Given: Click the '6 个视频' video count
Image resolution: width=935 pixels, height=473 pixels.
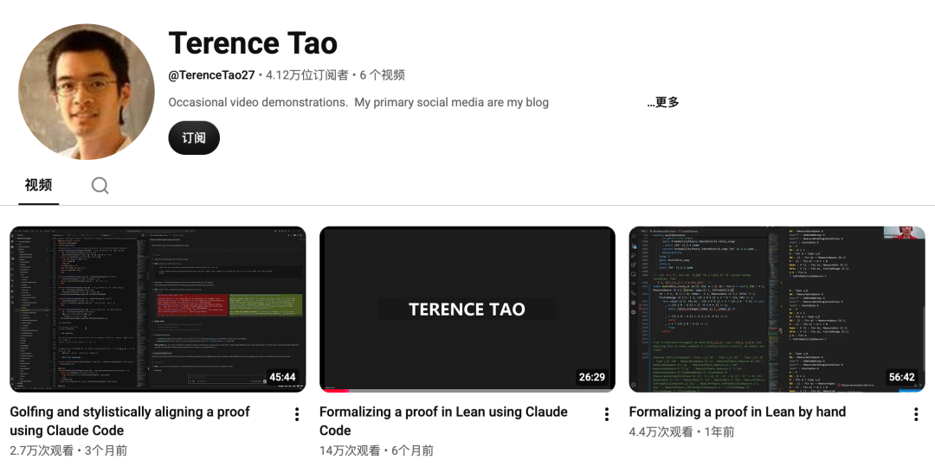Looking at the screenshot, I should tap(383, 75).
